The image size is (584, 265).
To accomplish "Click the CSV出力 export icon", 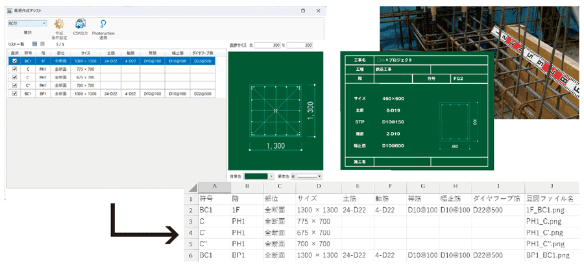I will click(x=80, y=24).
